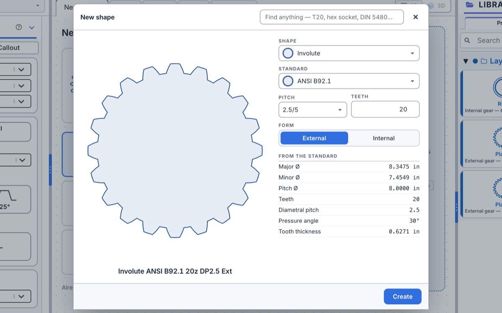Click the help question-mark icon in left panel
The height and width of the screenshot is (313, 502).
pyautogui.click(x=18, y=27)
